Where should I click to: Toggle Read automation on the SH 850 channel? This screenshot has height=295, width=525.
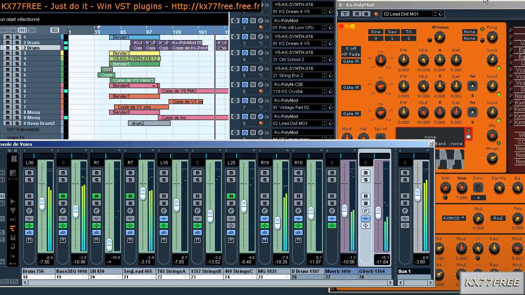(96, 196)
